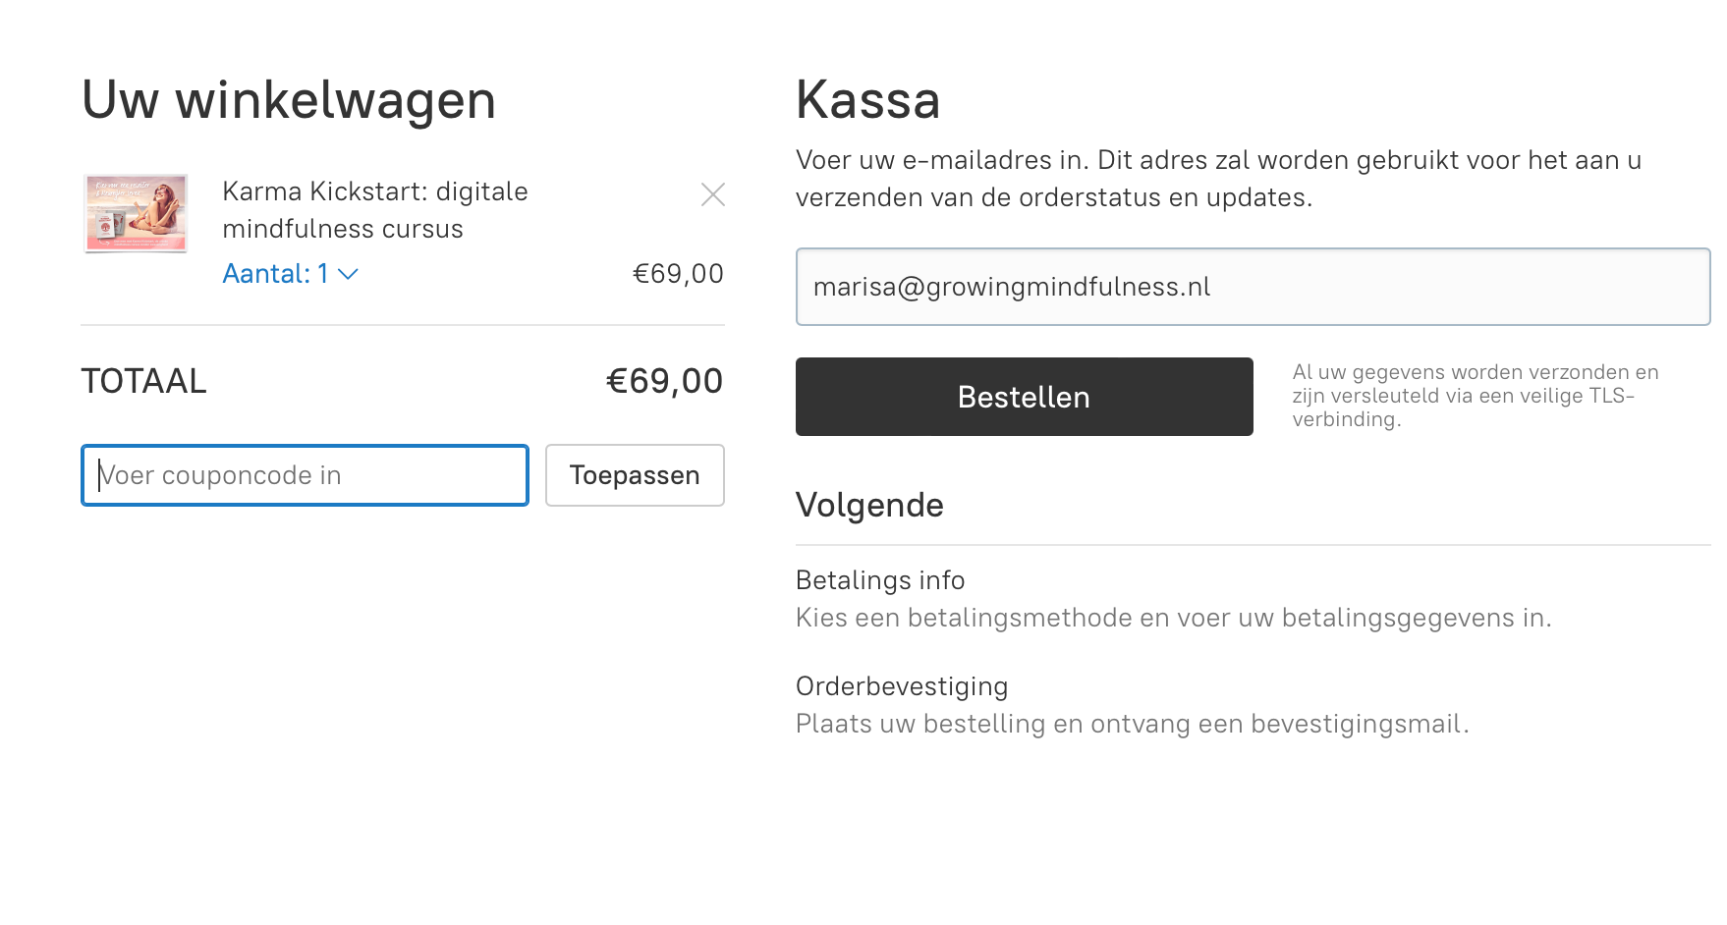Select the Orderbevestiging step
The width and height of the screenshot is (1727, 925).
pos(902,686)
